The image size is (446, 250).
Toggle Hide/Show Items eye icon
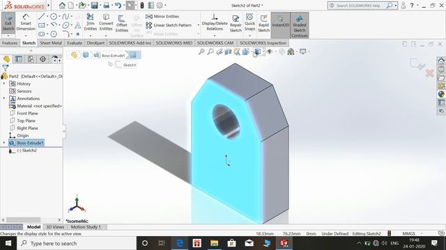[x=270, y=51]
